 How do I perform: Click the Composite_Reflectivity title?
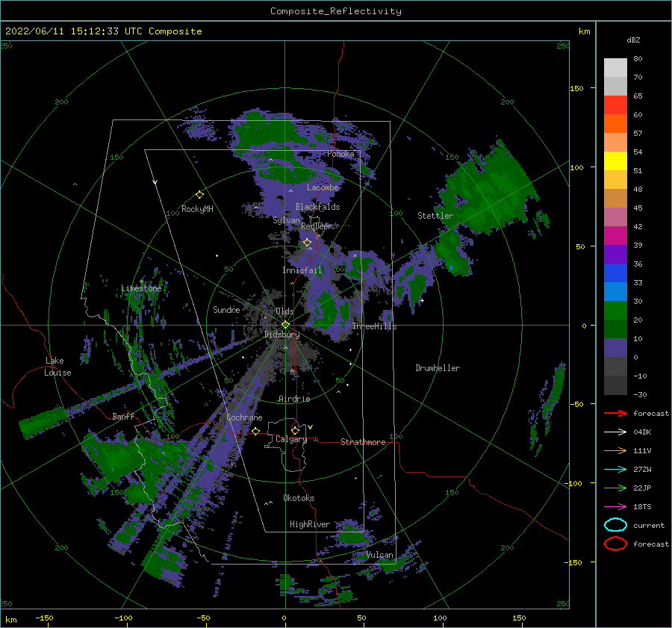336,11
